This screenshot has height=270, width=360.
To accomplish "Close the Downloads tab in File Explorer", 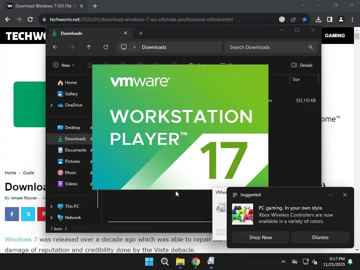I will tap(126, 33).
